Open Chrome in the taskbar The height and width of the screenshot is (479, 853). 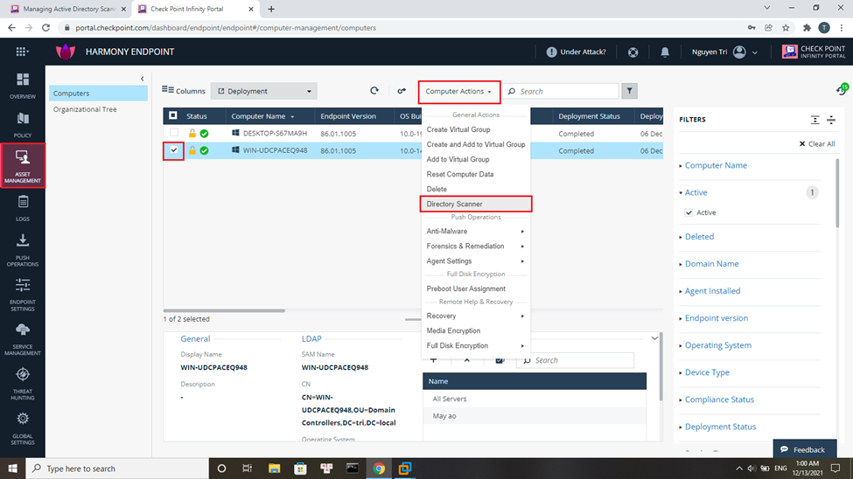tap(379, 469)
